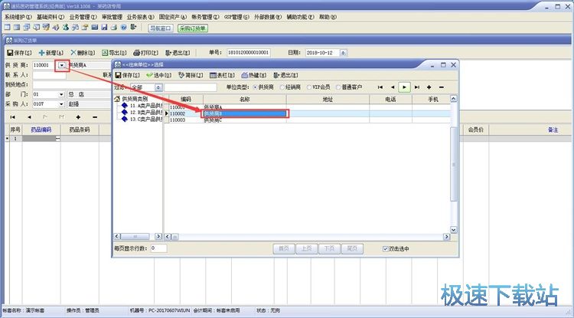Open 热键[H] hotkeys in the dialog
Viewport: 574px width, 318px height.
253,75
